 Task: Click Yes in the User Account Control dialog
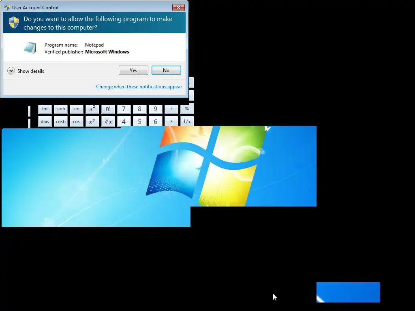[x=133, y=70]
